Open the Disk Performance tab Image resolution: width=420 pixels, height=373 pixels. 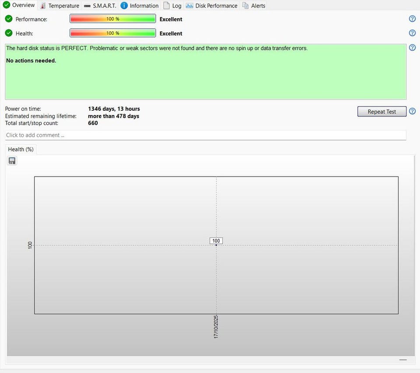pyautogui.click(x=212, y=6)
